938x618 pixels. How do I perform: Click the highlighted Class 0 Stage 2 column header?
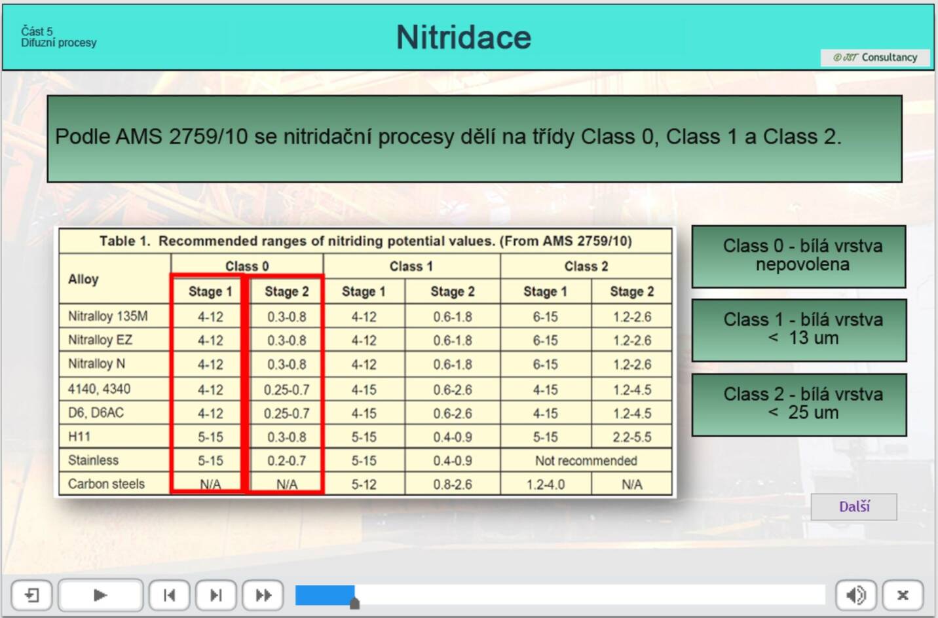(286, 292)
